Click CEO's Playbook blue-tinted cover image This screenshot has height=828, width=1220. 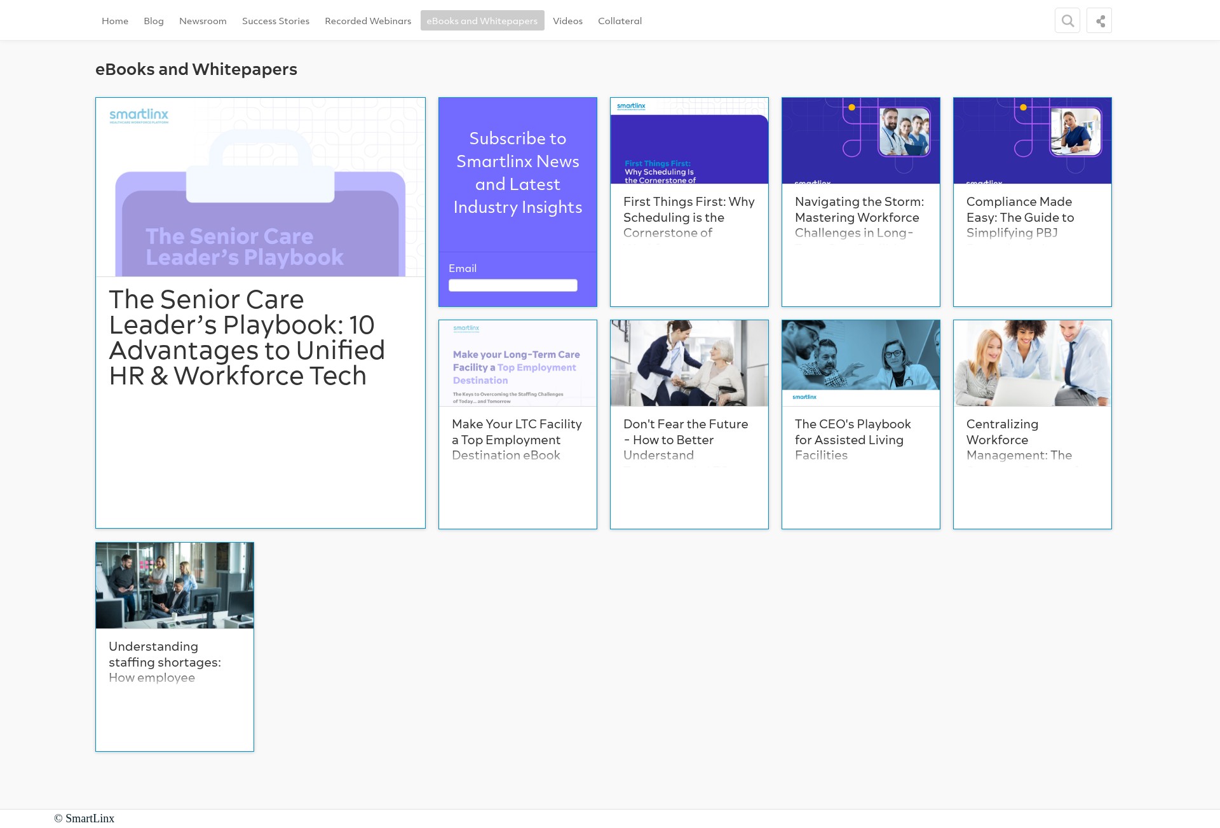[861, 363]
